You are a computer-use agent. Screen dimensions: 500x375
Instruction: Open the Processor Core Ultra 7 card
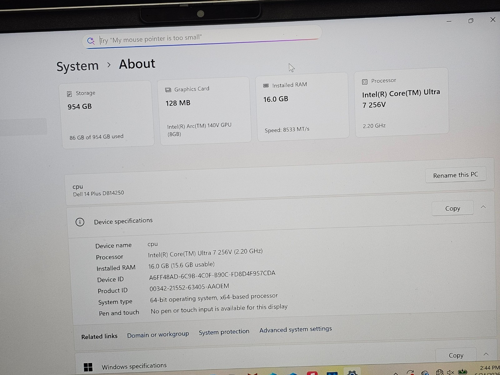pyautogui.click(x=402, y=102)
